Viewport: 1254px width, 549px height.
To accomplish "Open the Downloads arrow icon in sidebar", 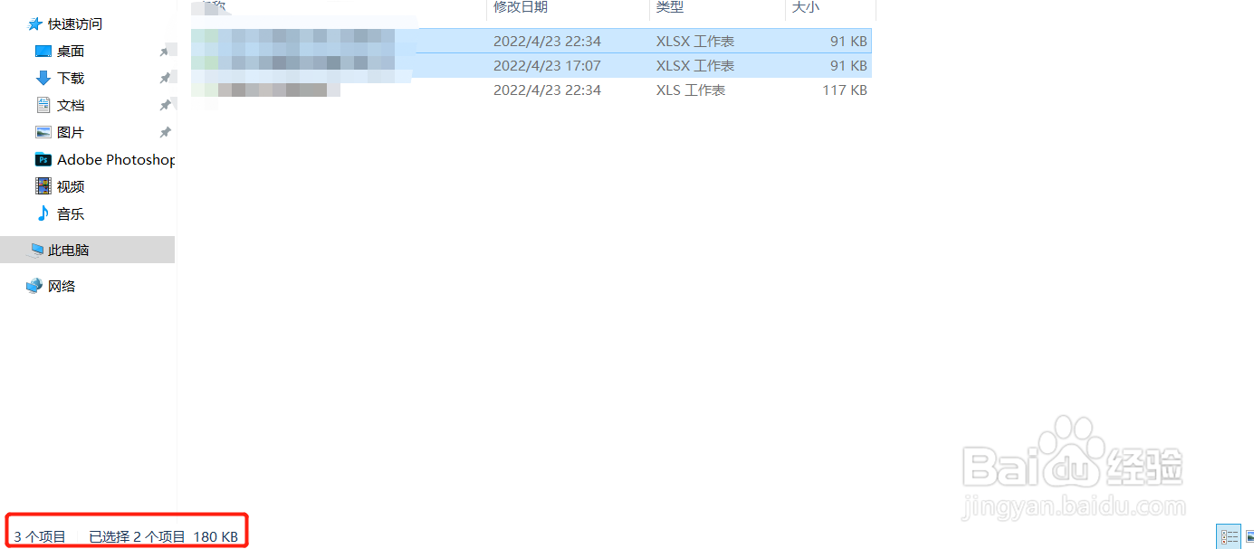I will 43,78.
